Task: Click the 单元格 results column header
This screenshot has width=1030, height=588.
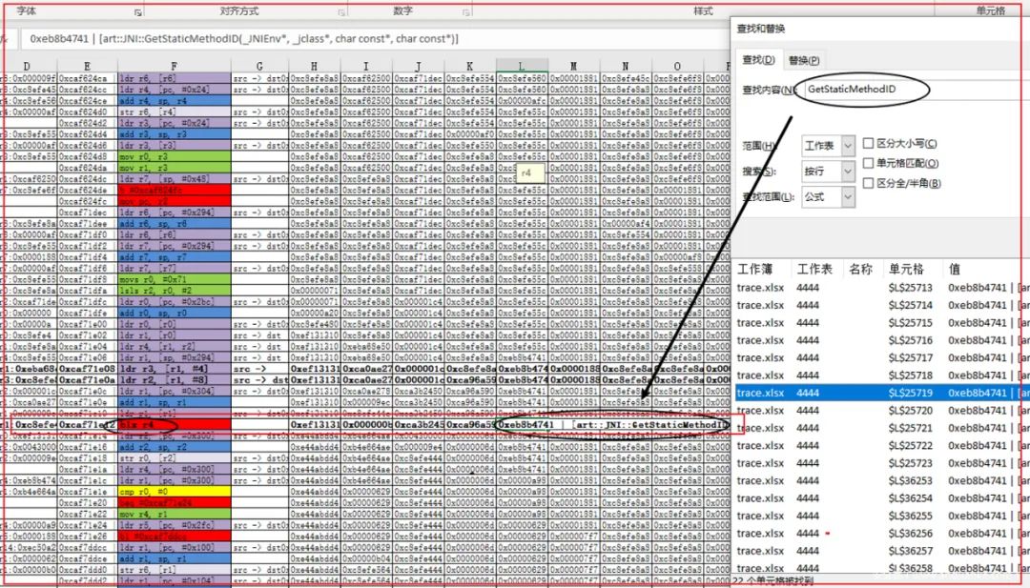Action: point(907,269)
